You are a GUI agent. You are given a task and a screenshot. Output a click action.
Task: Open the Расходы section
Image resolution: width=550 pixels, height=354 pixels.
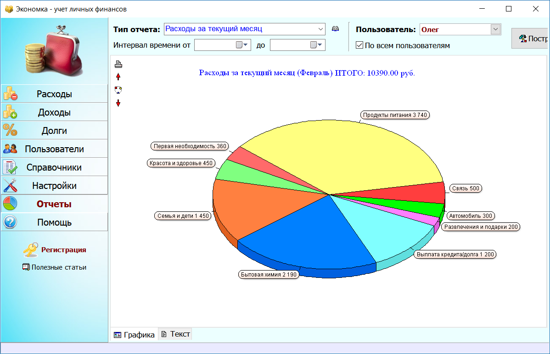(x=54, y=94)
